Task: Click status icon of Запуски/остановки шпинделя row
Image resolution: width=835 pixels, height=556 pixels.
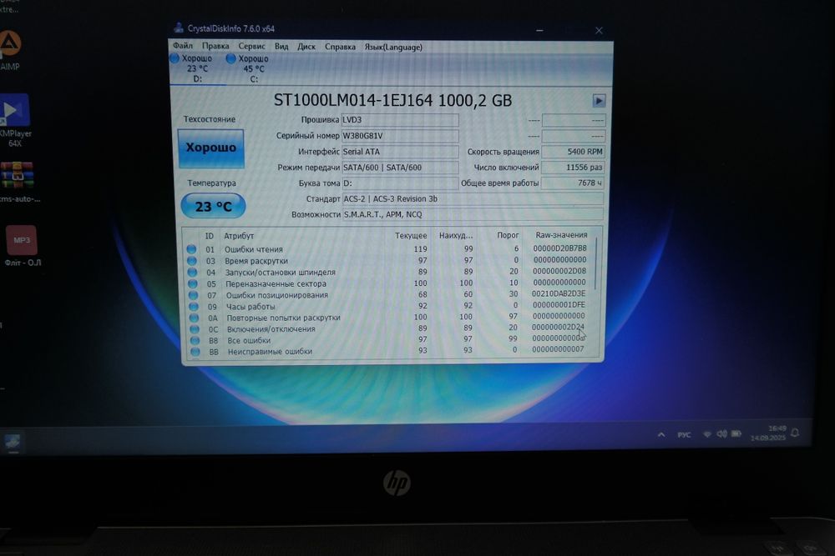Action: (192, 272)
